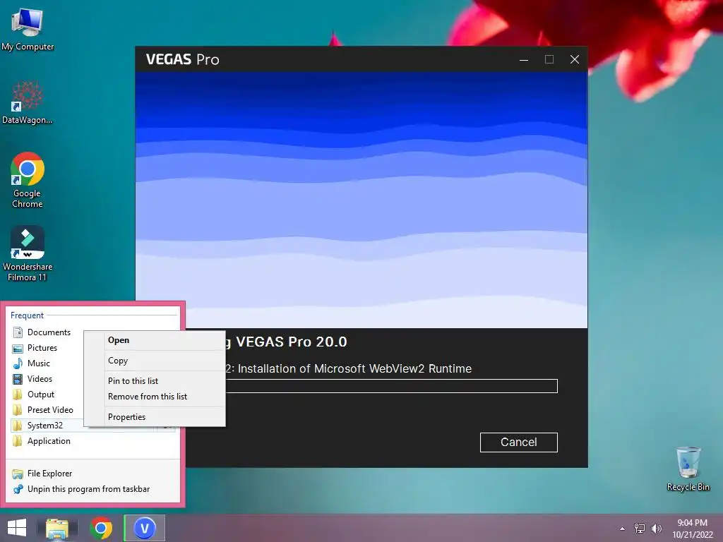The height and width of the screenshot is (542, 723).
Task: Click the VEGAS Pro 20.0 heading text
Action: tap(286, 342)
